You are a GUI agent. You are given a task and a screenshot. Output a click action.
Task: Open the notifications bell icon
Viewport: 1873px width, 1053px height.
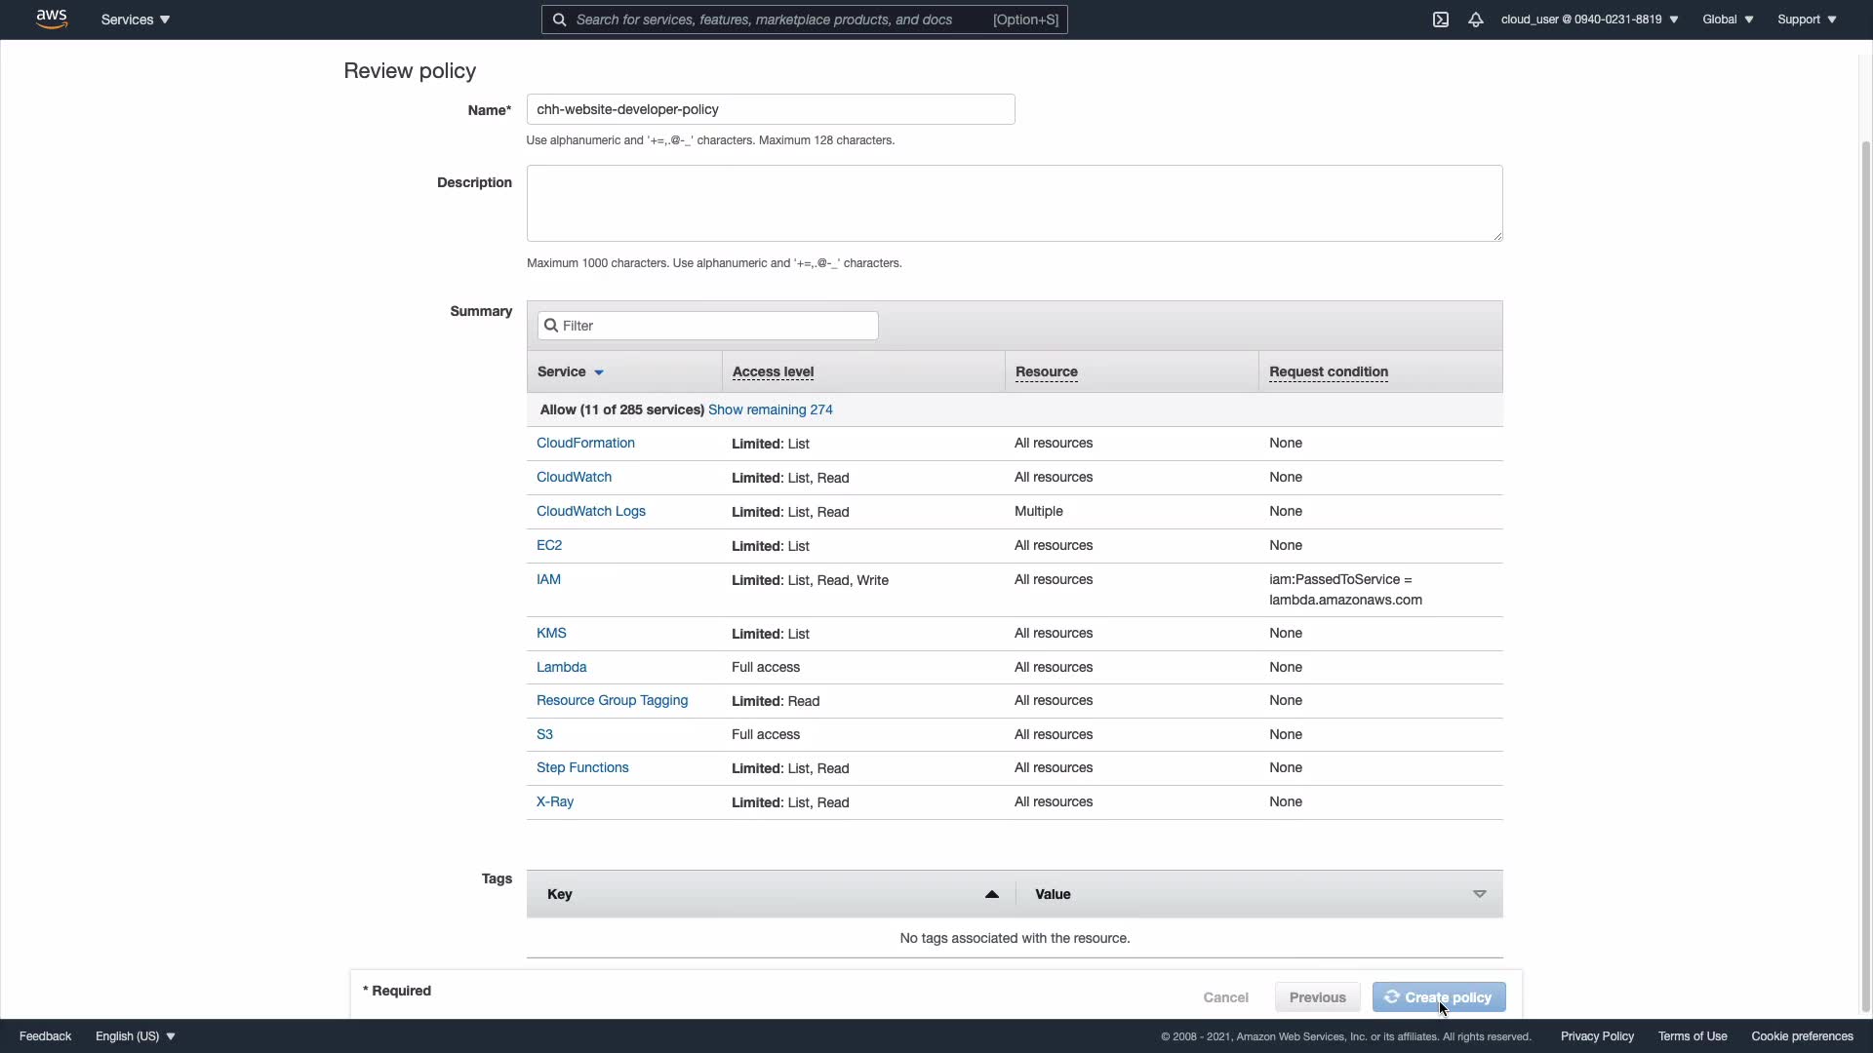coord(1475,19)
